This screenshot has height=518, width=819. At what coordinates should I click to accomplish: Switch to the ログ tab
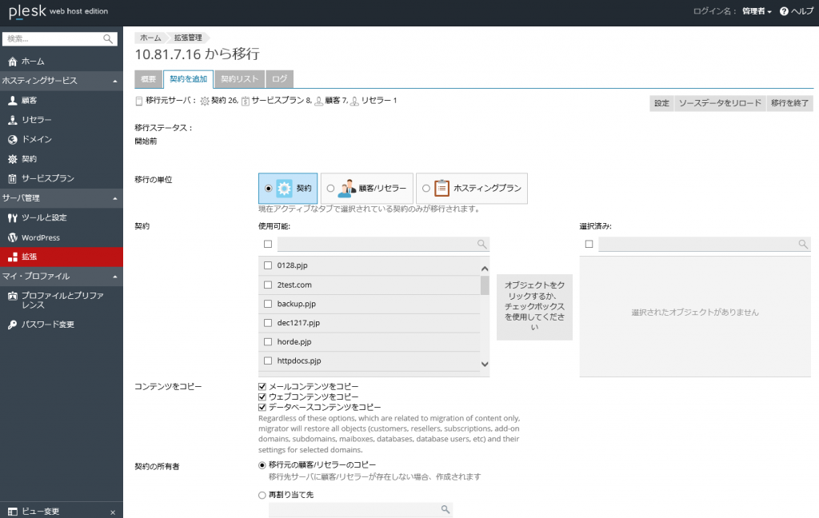pyautogui.click(x=281, y=78)
